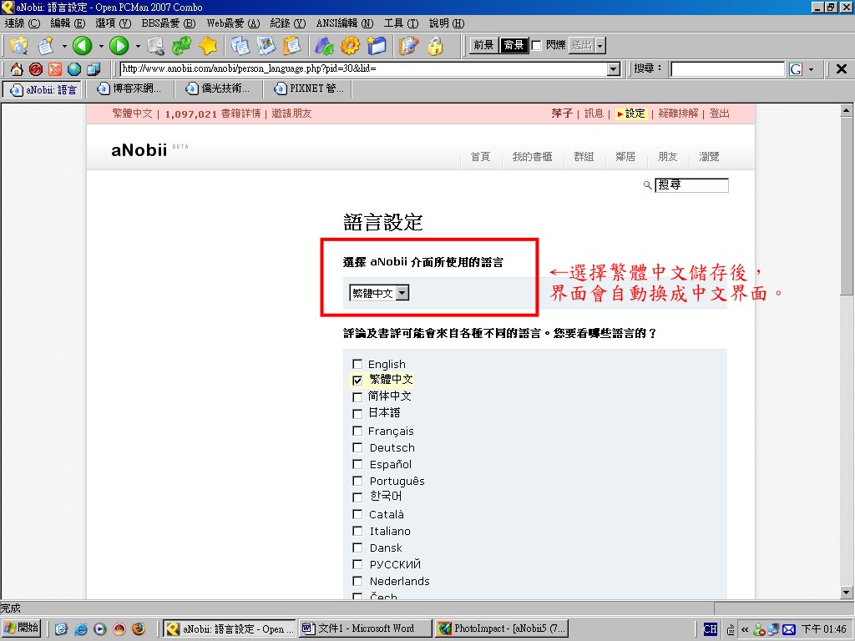This screenshot has height=641, width=855.
Task: Open the Forward button history dropdown arrow
Action: (138, 47)
